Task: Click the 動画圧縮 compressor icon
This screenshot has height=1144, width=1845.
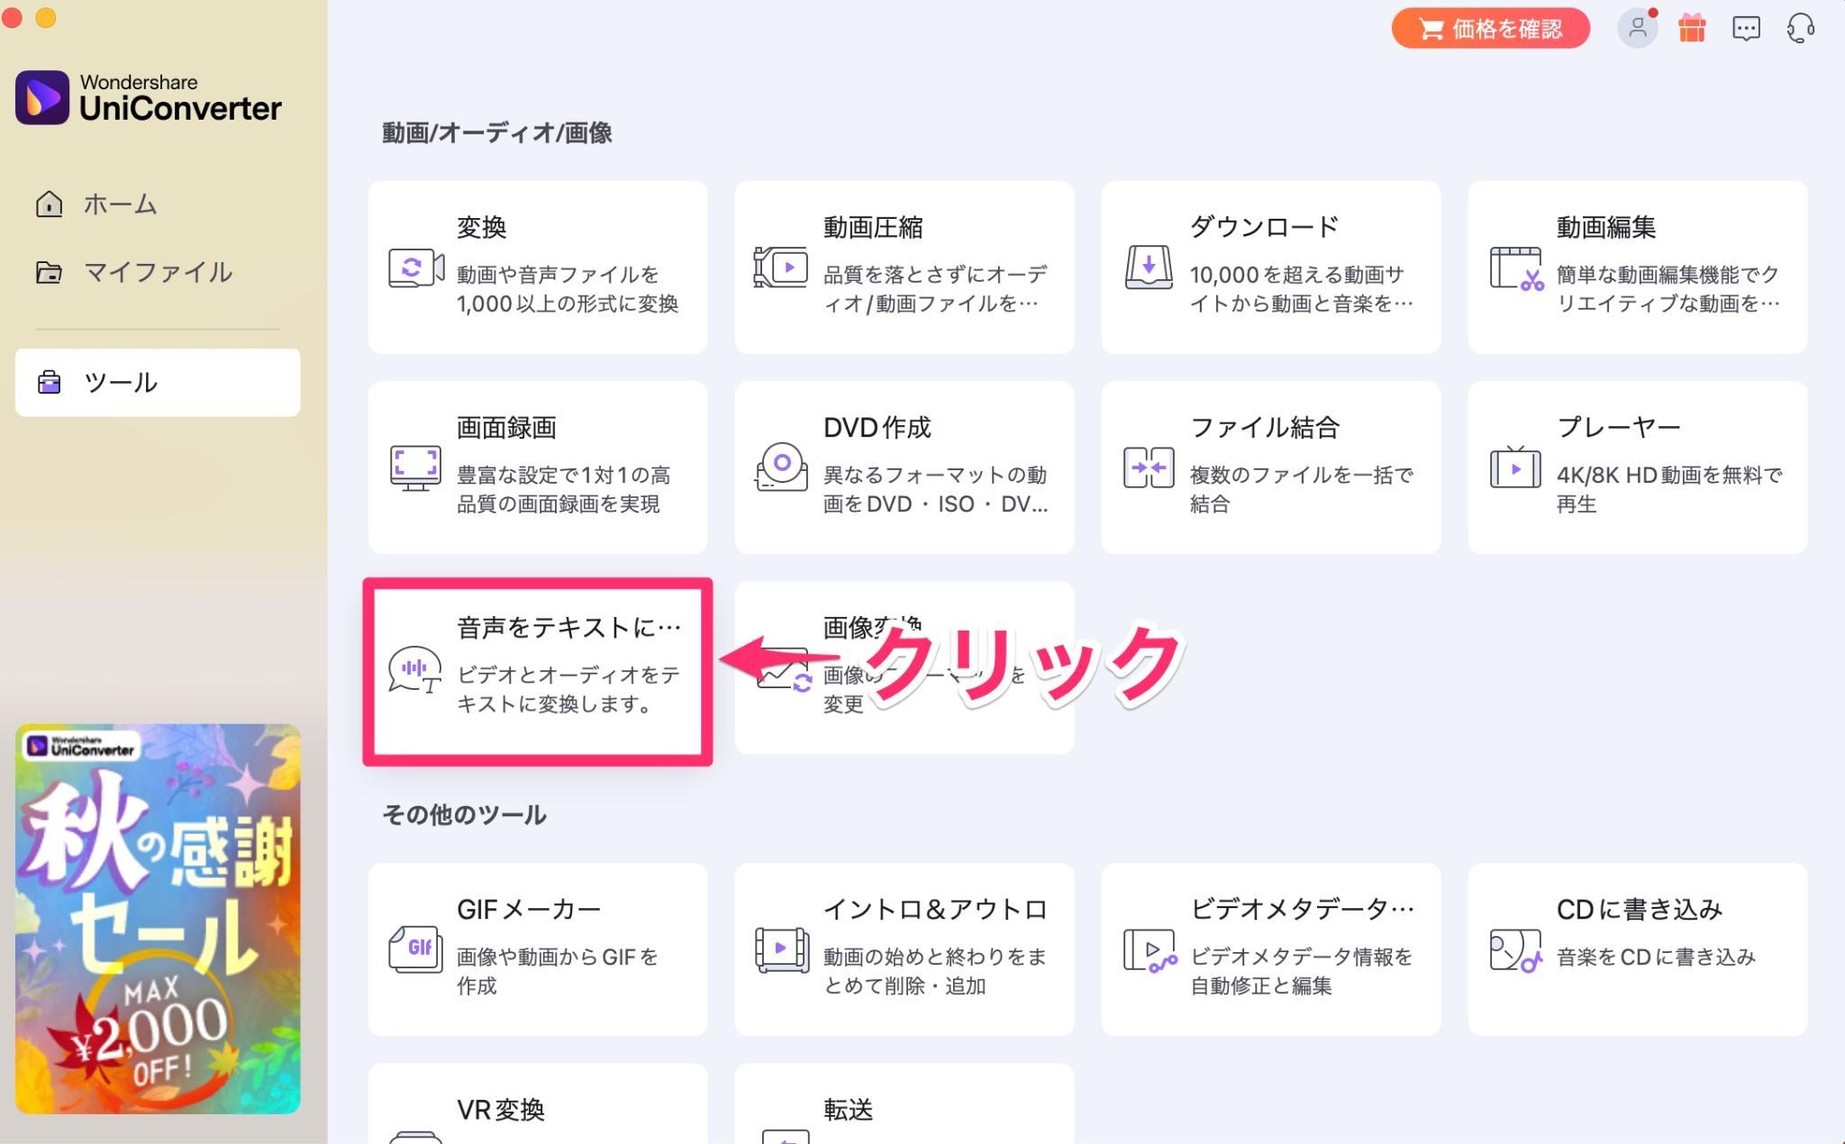Action: pyautogui.click(x=781, y=268)
